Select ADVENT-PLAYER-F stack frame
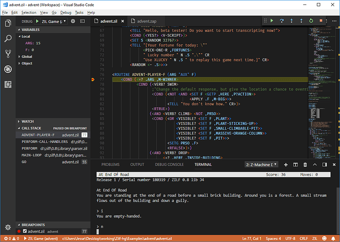This screenshot has width=340, height=242. tap(53, 135)
